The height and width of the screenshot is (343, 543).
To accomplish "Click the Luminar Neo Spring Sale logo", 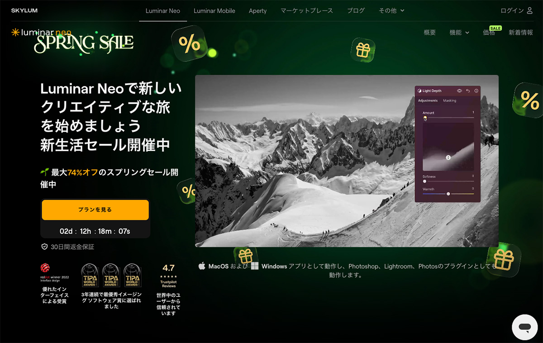I will tap(72, 39).
